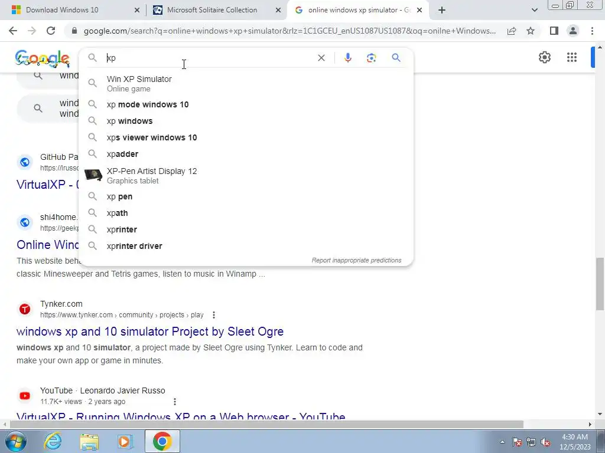Screen dimensions: 605x453
Task: Open a new tab with plus button
Action: pyautogui.click(x=442, y=10)
